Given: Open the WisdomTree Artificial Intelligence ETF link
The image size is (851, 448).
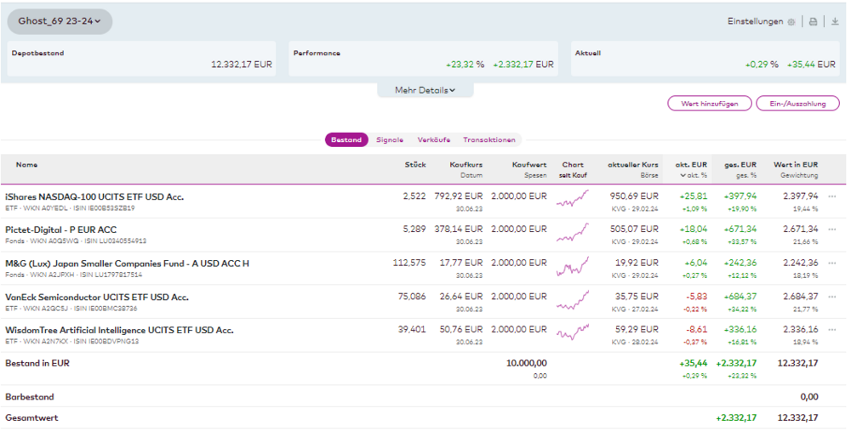Looking at the screenshot, I should [118, 330].
